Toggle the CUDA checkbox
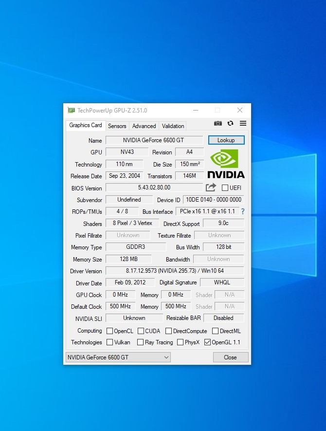326x431 pixels. 141,331
